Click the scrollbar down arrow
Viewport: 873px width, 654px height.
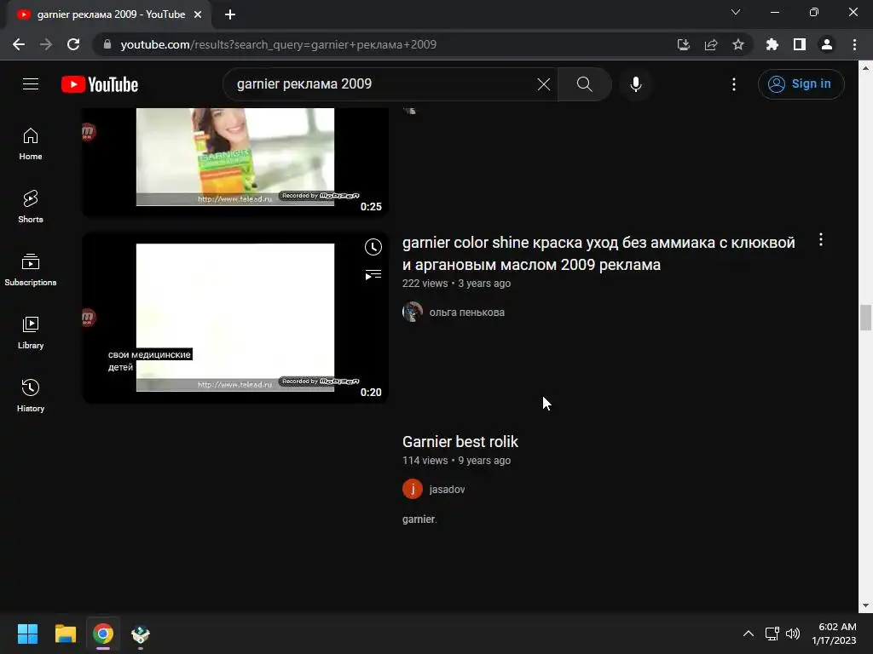coord(865,605)
